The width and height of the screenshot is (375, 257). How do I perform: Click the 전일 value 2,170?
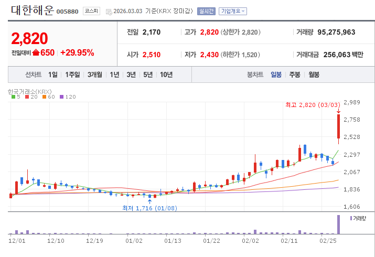(152, 33)
